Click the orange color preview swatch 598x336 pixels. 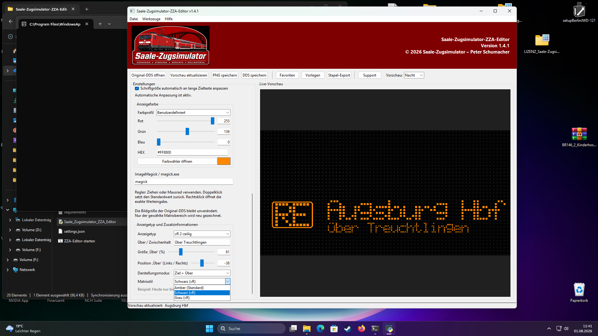click(x=224, y=161)
